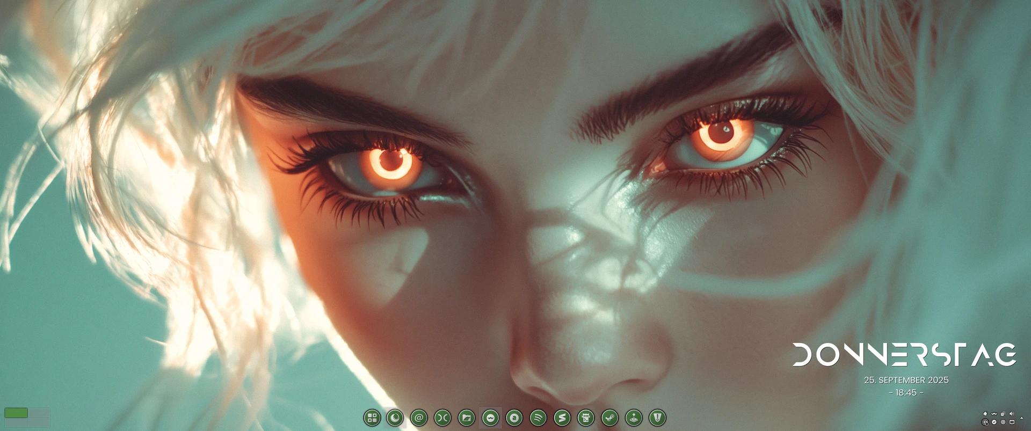Open the wave-symbol app in the dock
This screenshot has height=431, width=1031.
click(x=490, y=418)
